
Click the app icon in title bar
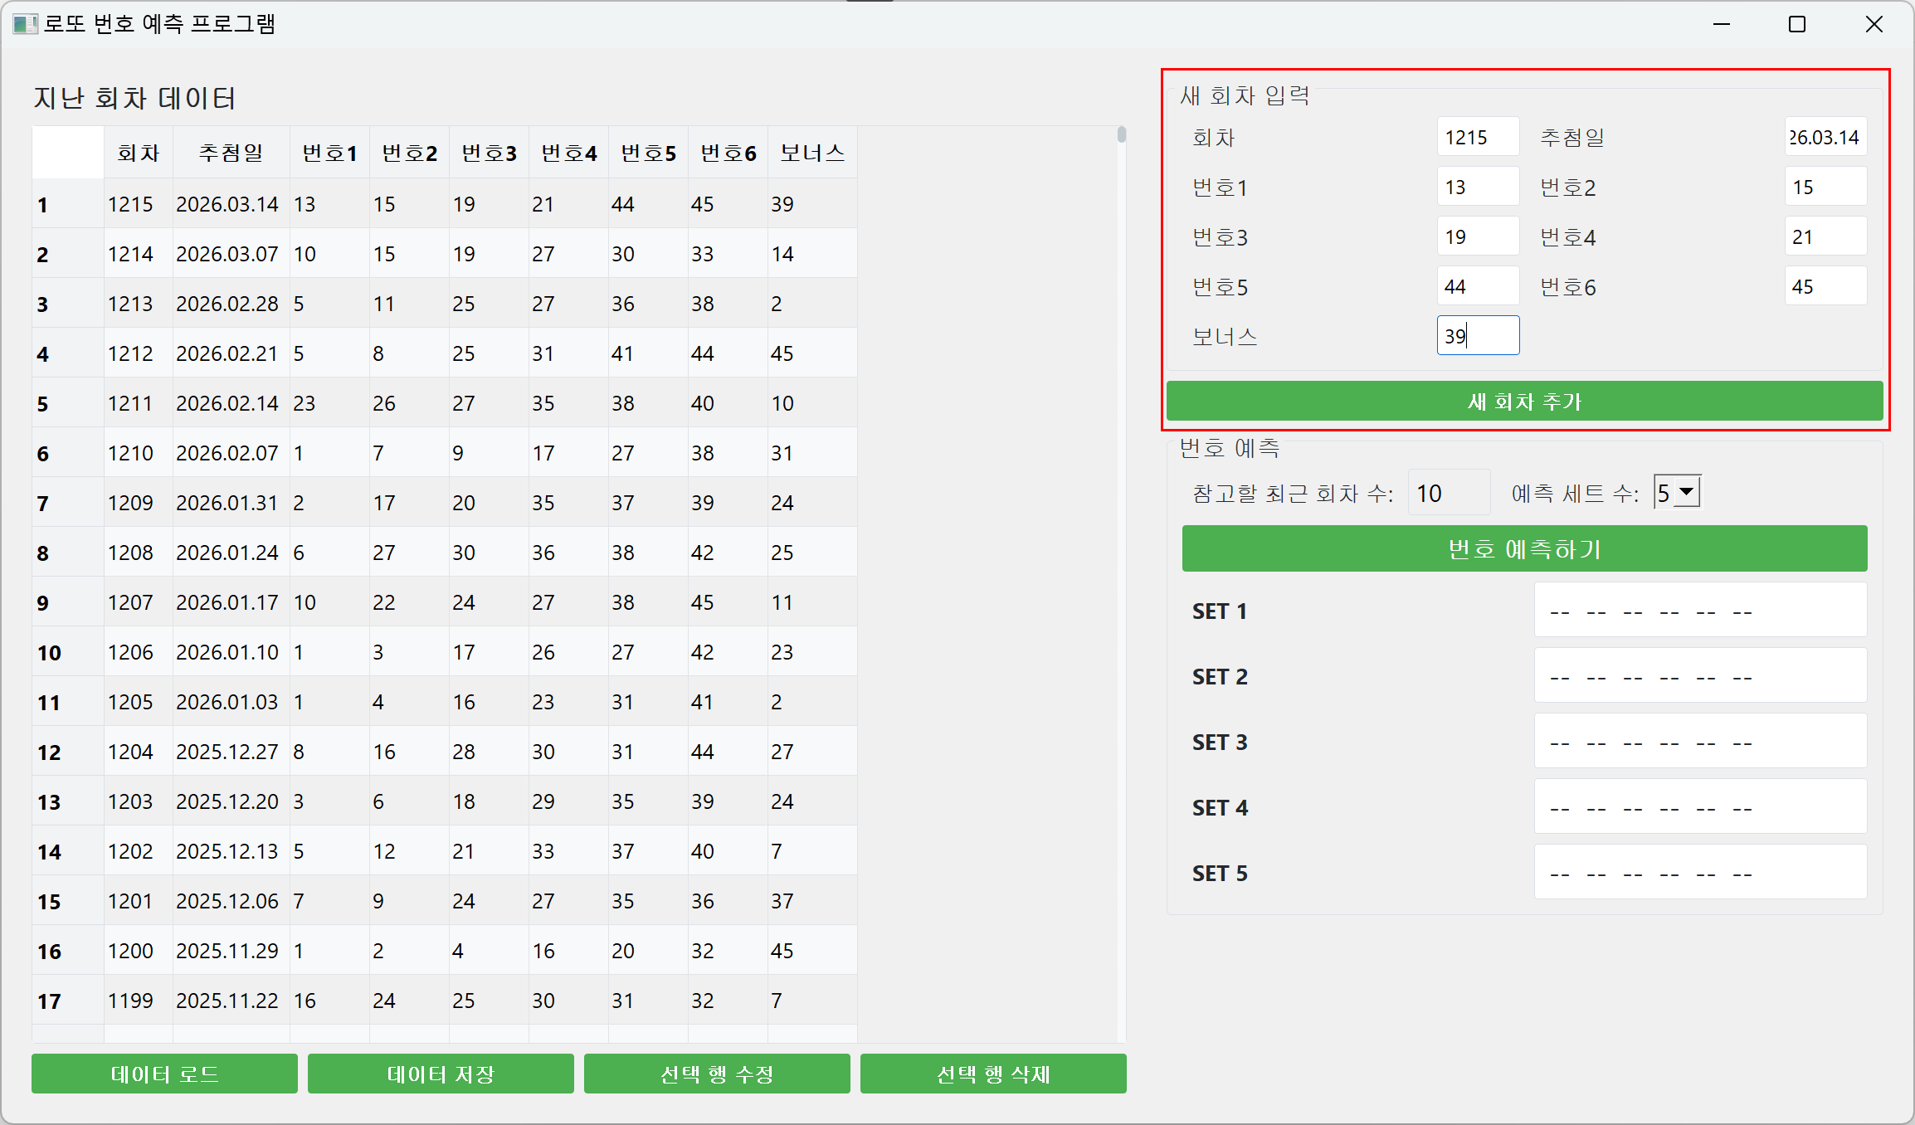tap(25, 24)
